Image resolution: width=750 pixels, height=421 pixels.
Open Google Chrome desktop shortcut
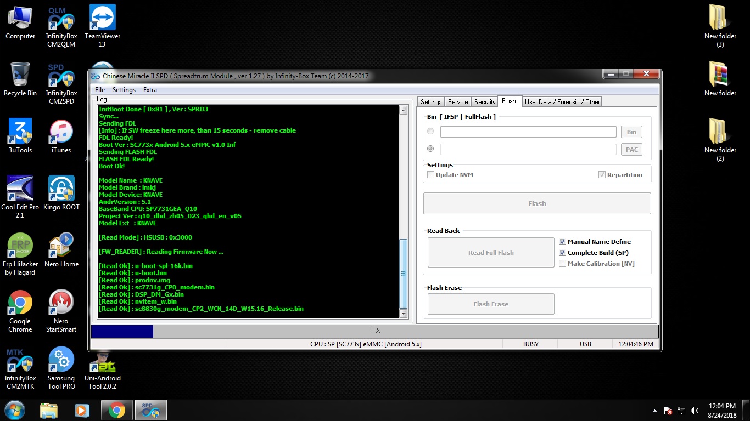tap(20, 311)
